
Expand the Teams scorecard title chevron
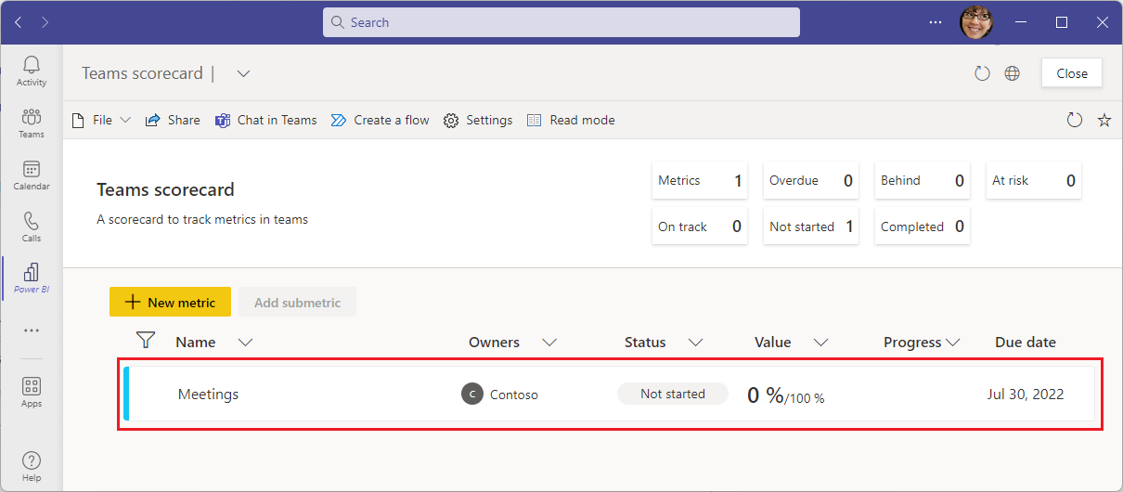243,73
